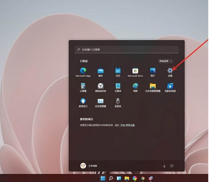The width and height of the screenshot is (209, 182).
Task: Open the Photos (照片) app
Action: coord(153,72)
